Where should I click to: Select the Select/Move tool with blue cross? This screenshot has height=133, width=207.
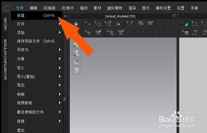click(88, 24)
